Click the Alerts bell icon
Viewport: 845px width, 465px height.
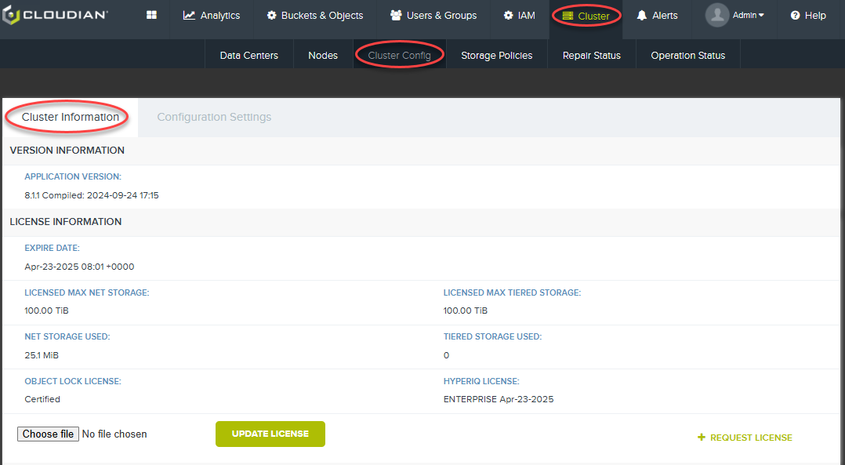[x=641, y=15]
